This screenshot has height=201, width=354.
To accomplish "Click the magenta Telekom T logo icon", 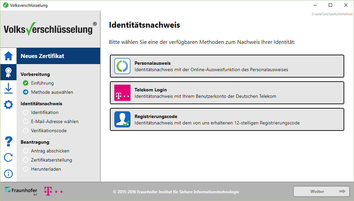I will pos(122,93).
